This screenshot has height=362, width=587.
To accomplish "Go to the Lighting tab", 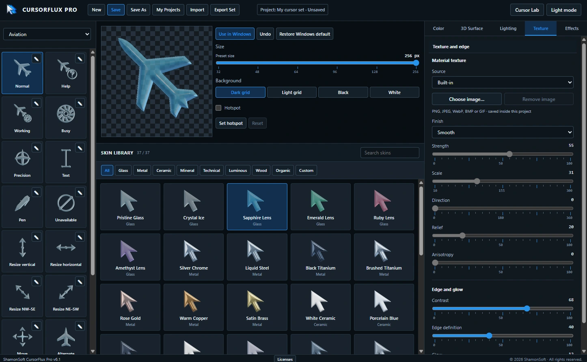I will coord(508,28).
